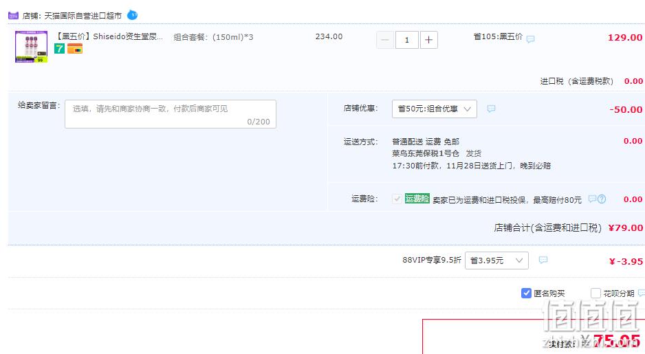This screenshot has height=354, width=645.
Task: Enable the 花呗分期 installment checkbox
Action: pos(595,293)
